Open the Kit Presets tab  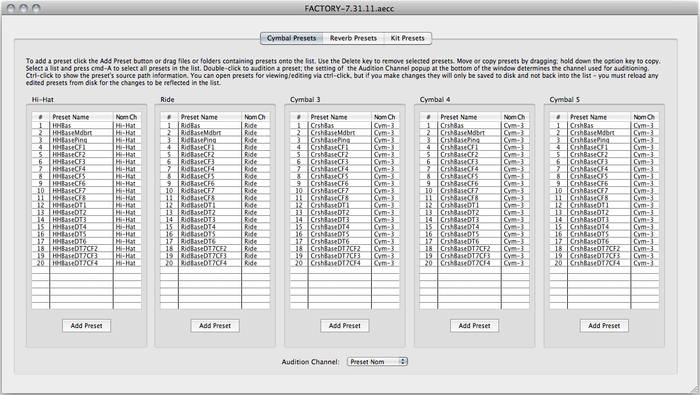tap(408, 38)
